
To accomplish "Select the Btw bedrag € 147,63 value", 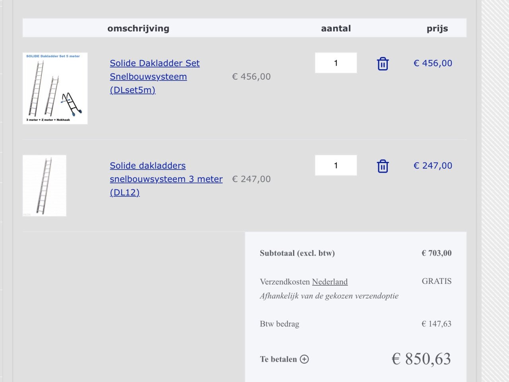I will (x=437, y=324).
